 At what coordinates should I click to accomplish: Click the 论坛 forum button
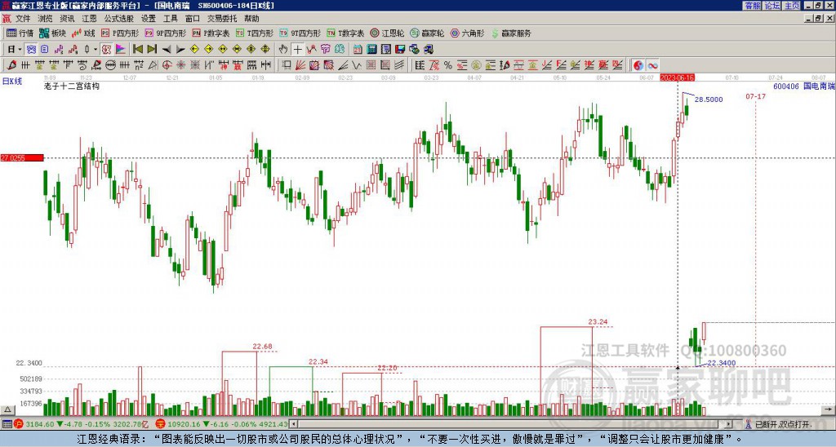[772, 6]
